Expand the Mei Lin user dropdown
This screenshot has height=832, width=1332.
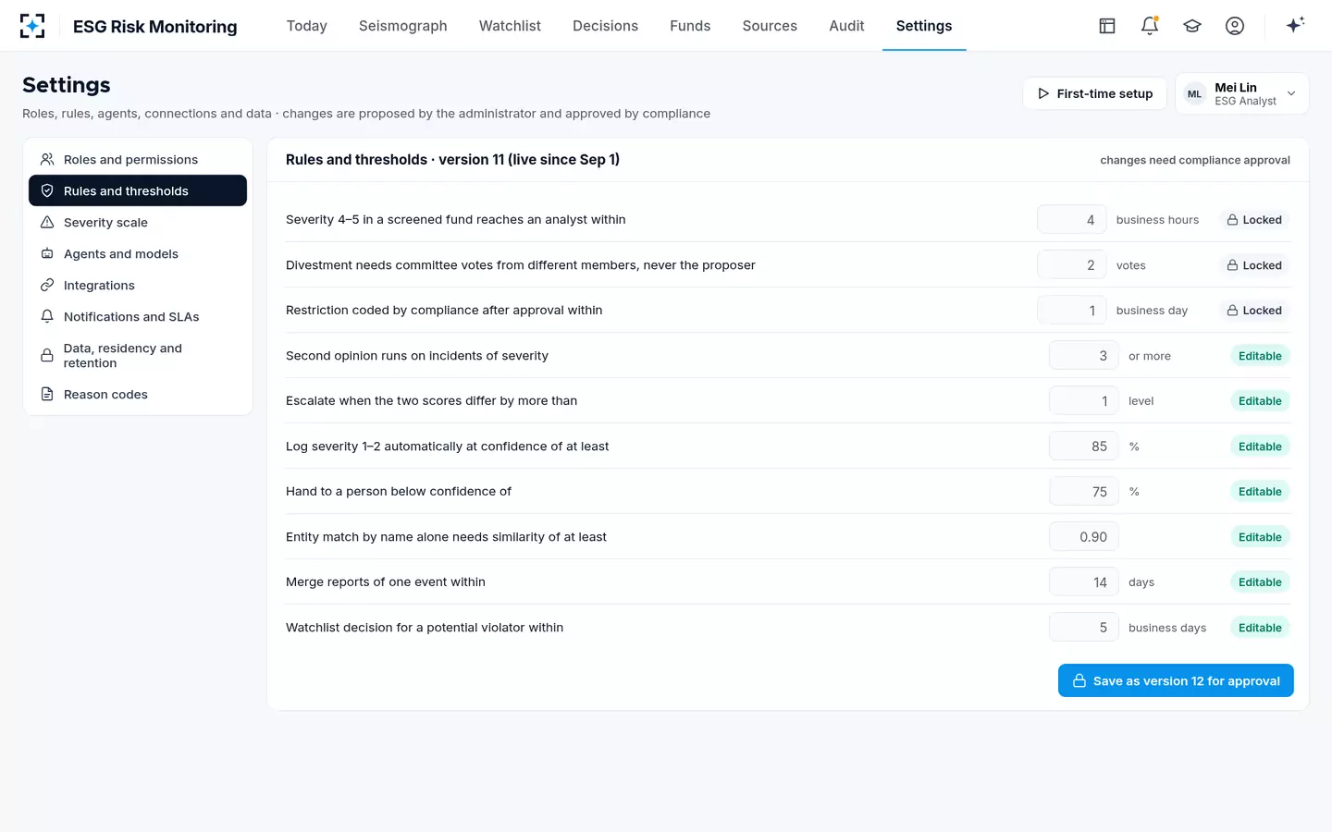coord(1241,93)
